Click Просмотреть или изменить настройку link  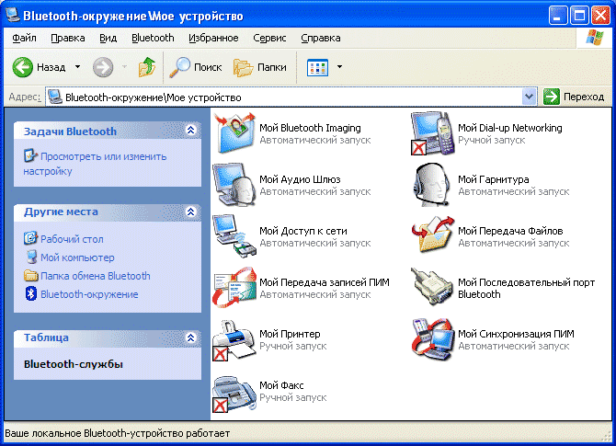tap(95, 164)
